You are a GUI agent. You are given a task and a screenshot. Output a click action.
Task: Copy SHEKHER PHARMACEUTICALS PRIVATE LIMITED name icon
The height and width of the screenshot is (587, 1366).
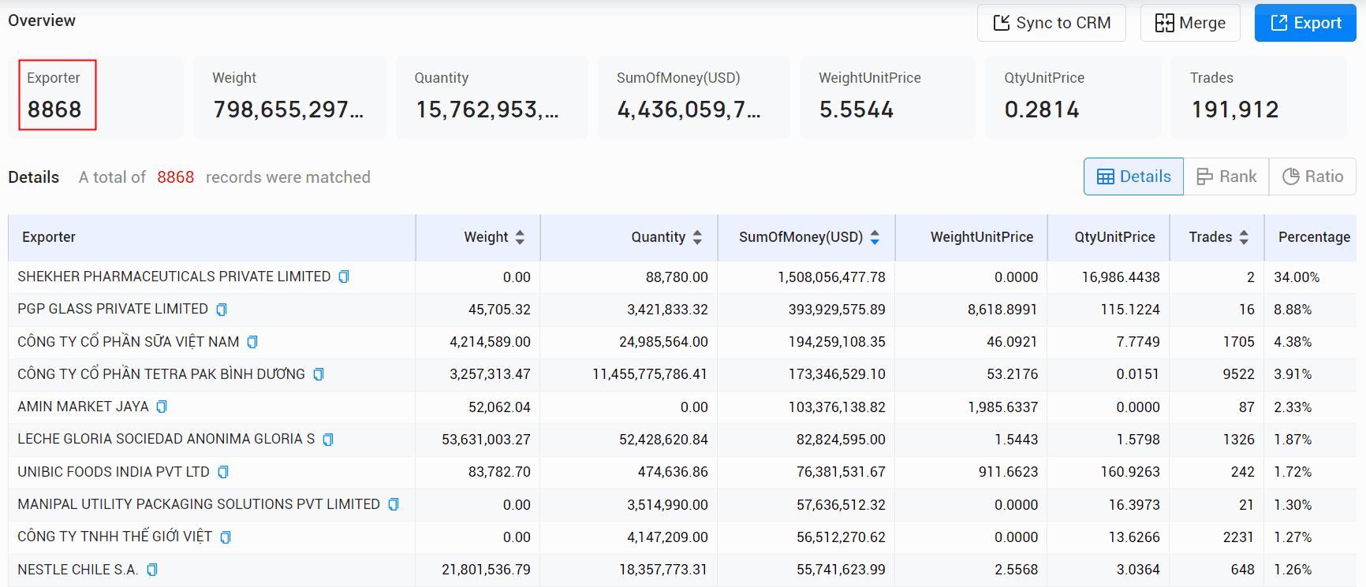coord(344,277)
